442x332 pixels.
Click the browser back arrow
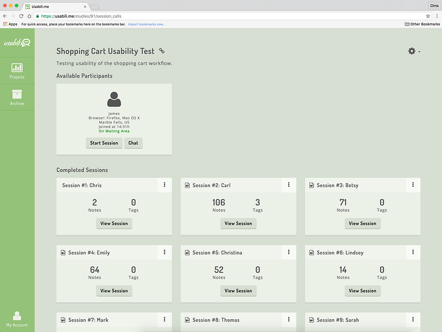click(x=5, y=16)
